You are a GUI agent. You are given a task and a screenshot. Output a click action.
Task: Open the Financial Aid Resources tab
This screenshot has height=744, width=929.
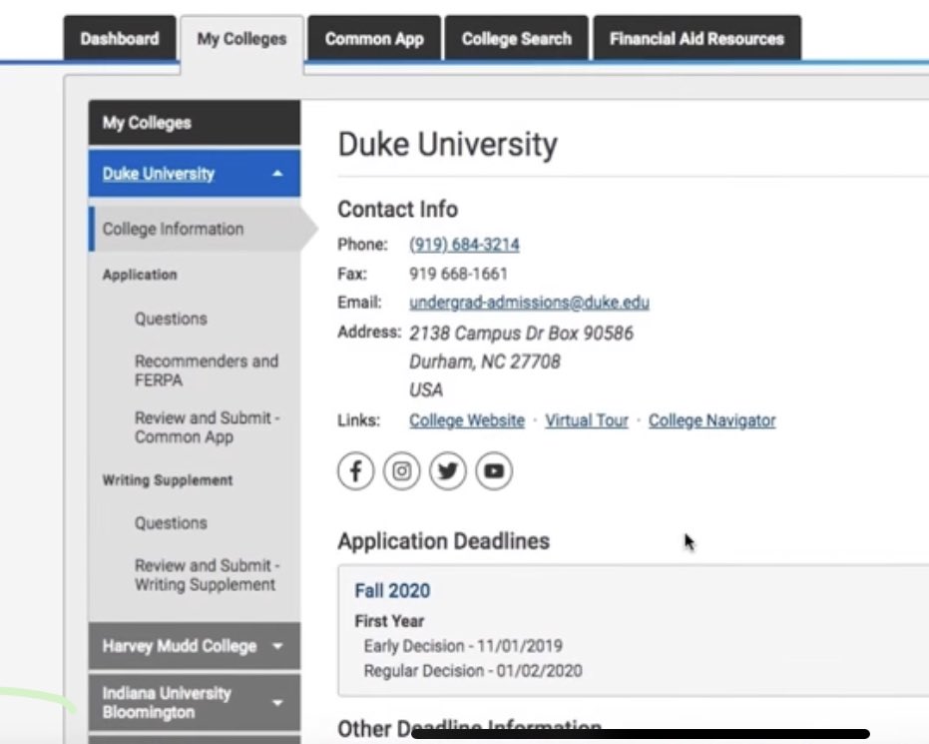pyautogui.click(x=697, y=39)
